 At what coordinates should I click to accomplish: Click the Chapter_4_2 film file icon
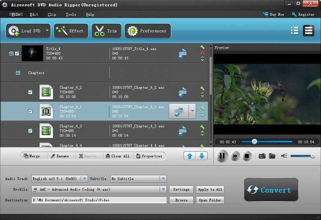(x=46, y=92)
